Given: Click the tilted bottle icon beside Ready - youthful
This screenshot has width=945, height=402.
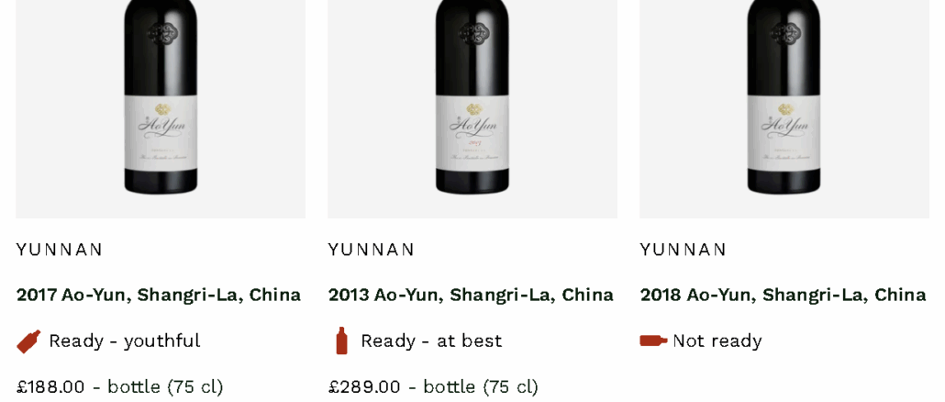Looking at the screenshot, I should 28,341.
